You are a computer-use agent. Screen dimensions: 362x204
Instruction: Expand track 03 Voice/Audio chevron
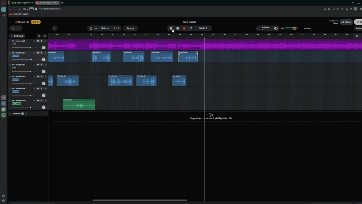pos(46,65)
